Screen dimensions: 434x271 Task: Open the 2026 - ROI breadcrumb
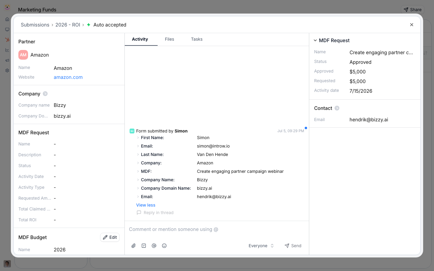click(x=68, y=25)
